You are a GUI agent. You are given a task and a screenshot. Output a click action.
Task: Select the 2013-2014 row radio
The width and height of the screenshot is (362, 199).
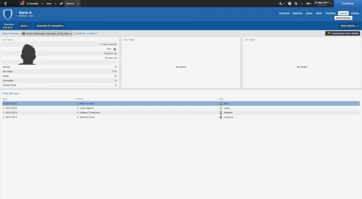point(4,117)
